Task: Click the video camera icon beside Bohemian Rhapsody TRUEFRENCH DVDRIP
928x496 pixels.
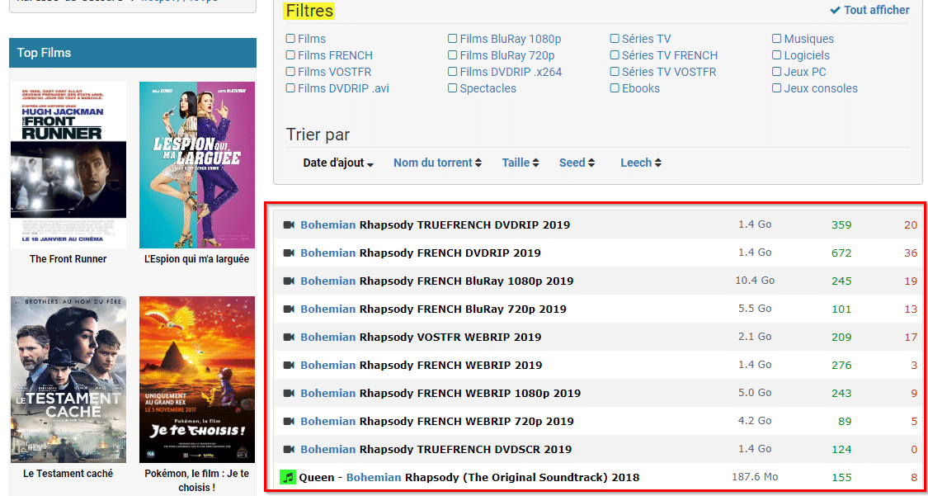Action: point(288,224)
